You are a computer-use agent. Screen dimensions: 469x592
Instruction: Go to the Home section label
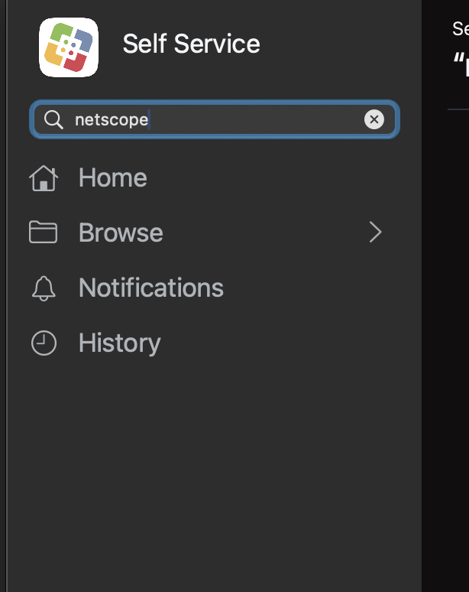113,177
